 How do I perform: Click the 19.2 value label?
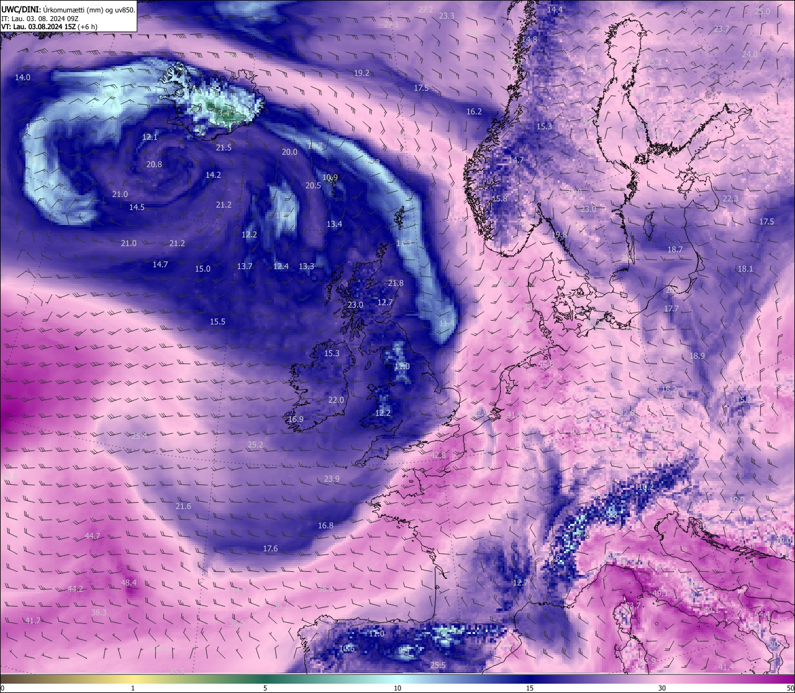click(x=361, y=73)
